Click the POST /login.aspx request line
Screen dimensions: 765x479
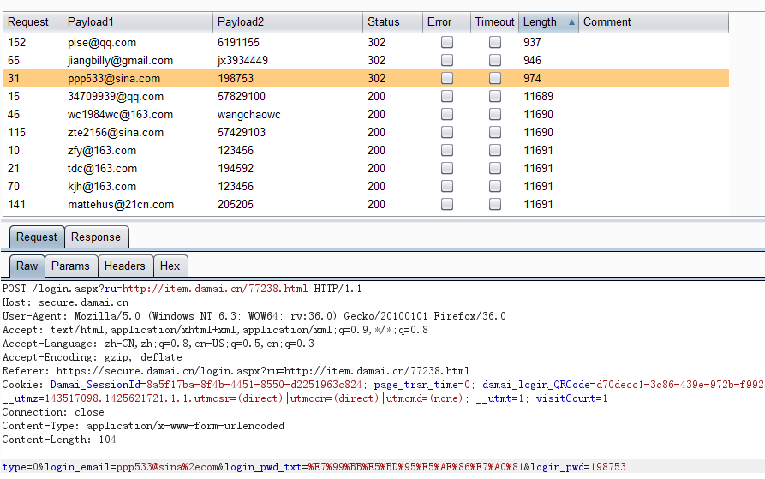tap(182, 289)
